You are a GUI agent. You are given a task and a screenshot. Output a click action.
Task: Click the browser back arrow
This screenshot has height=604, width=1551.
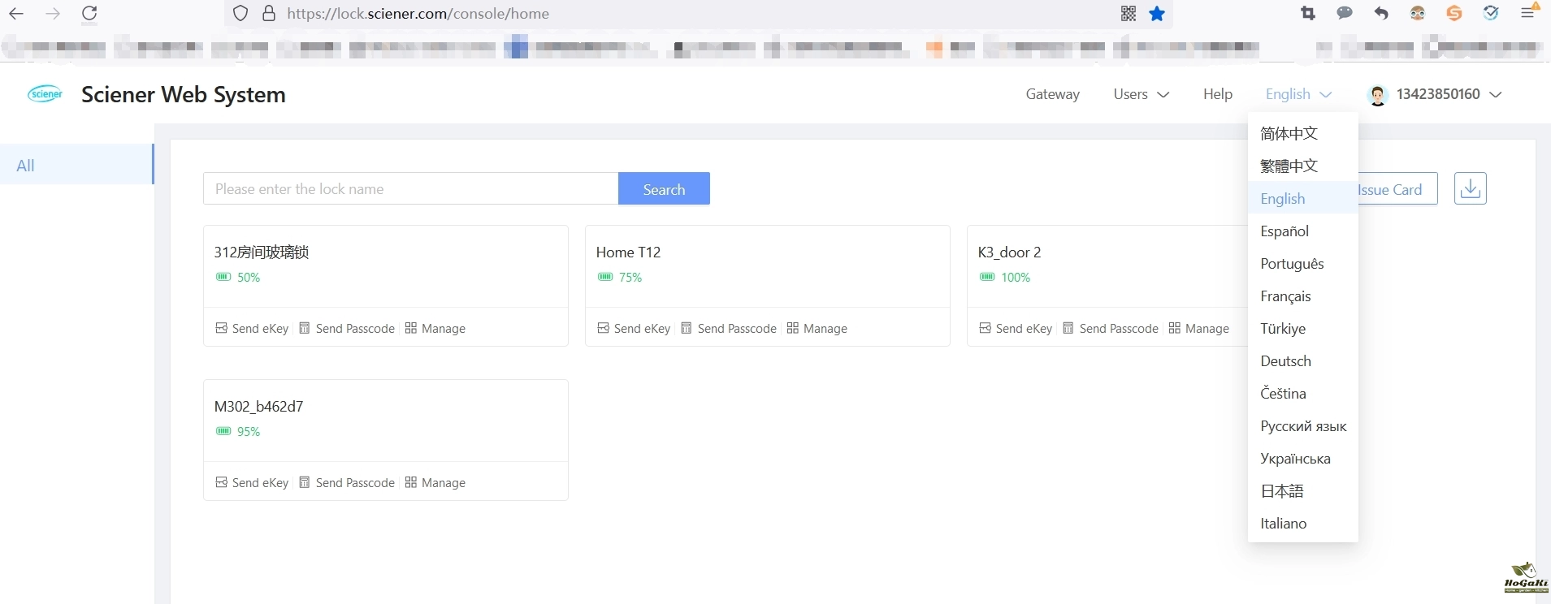point(16,14)
